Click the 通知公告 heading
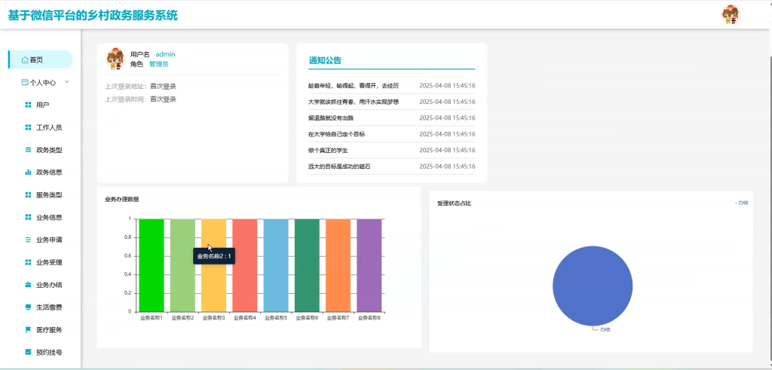Image resolution: width=772 pixels, height=370 pixels. click(x=325, y=60)
